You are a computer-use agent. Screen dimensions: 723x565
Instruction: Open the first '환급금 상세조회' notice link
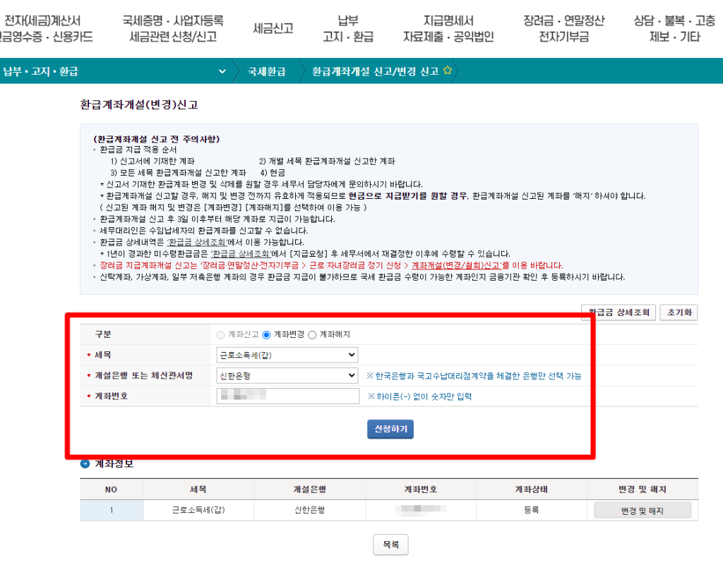tap(197, 242)
